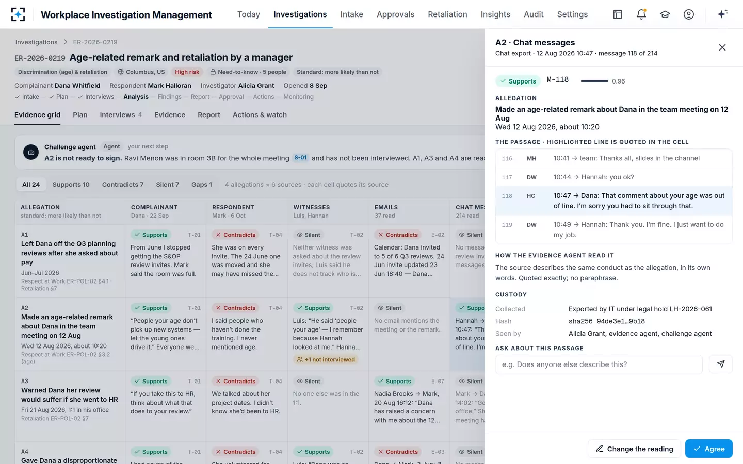The width and height of the screenshot is (743, 464).
Task: Filter grid by Contradicts 7
Action: coord(123,184)
